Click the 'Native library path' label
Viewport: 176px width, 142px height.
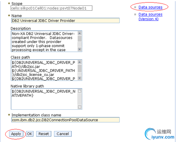click(x=27, y=86)
